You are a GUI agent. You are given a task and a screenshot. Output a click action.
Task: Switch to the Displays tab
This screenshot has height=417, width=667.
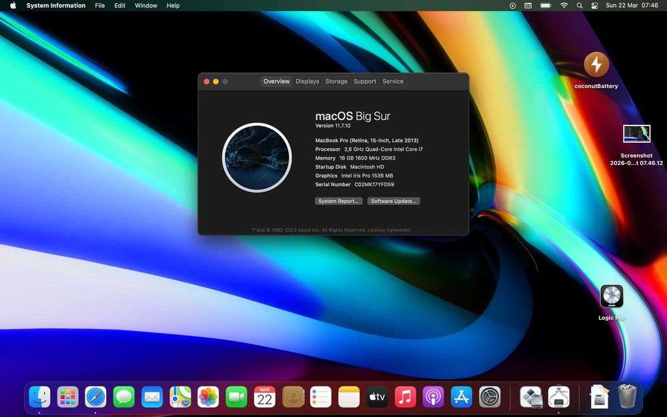coord(307,81)
